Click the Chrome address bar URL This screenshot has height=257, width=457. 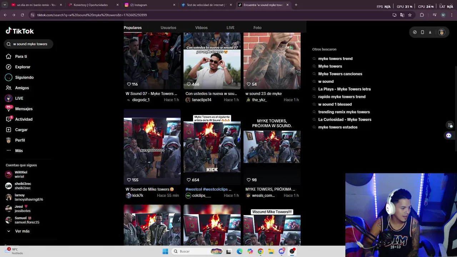tap(92, 15)
